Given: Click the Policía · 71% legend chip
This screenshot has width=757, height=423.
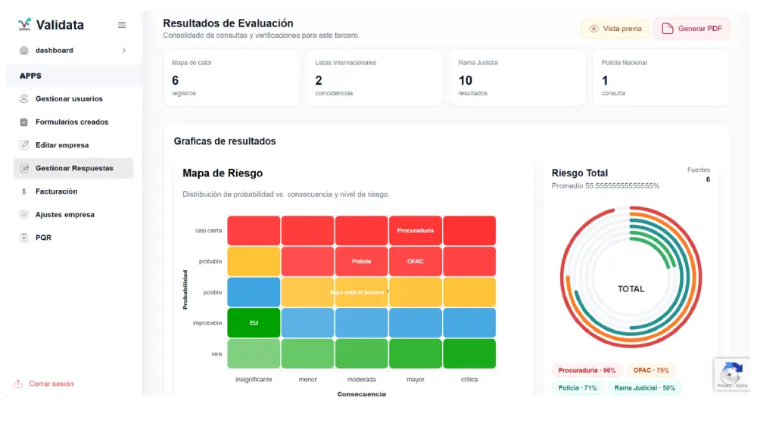Looking at the screenshot, I should (x=578, y=387).
